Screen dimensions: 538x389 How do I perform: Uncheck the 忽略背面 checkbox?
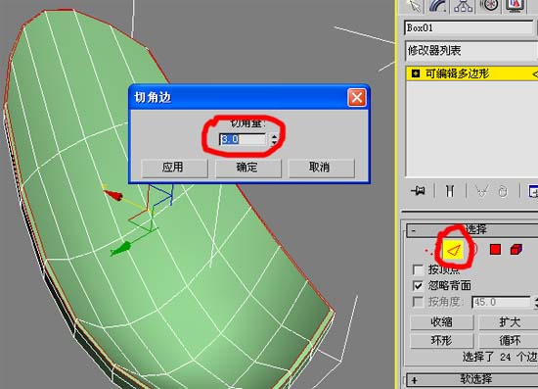point(418,285)
